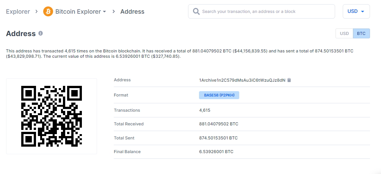Click the orange Bitcoin logo icon
This screenshot has width=381, height=174.
pos(48,11)
